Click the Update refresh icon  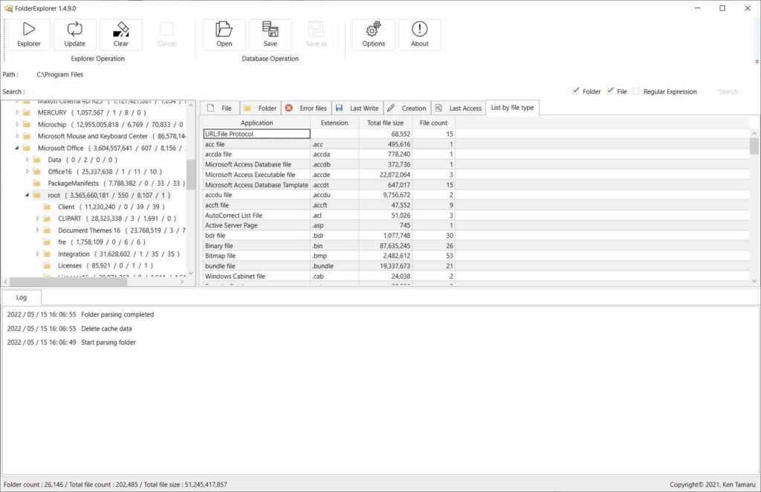coord(75,30)
